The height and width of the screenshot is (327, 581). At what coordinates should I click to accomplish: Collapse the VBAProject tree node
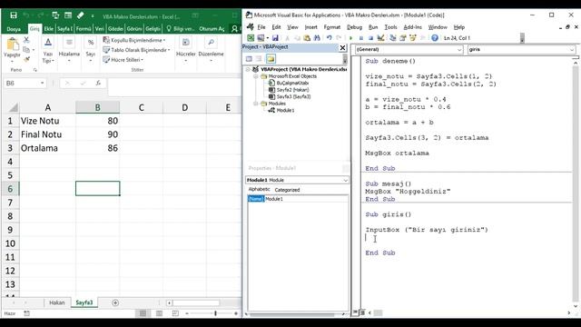(248, 69)
